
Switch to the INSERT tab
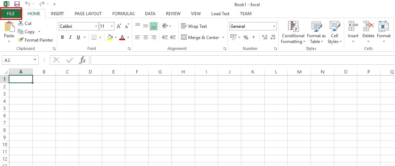pos(57,14)
